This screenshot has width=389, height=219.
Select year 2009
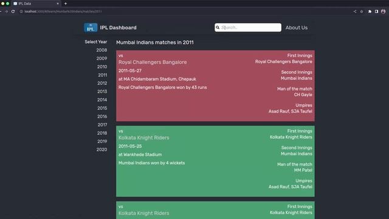tap(102, 58)
